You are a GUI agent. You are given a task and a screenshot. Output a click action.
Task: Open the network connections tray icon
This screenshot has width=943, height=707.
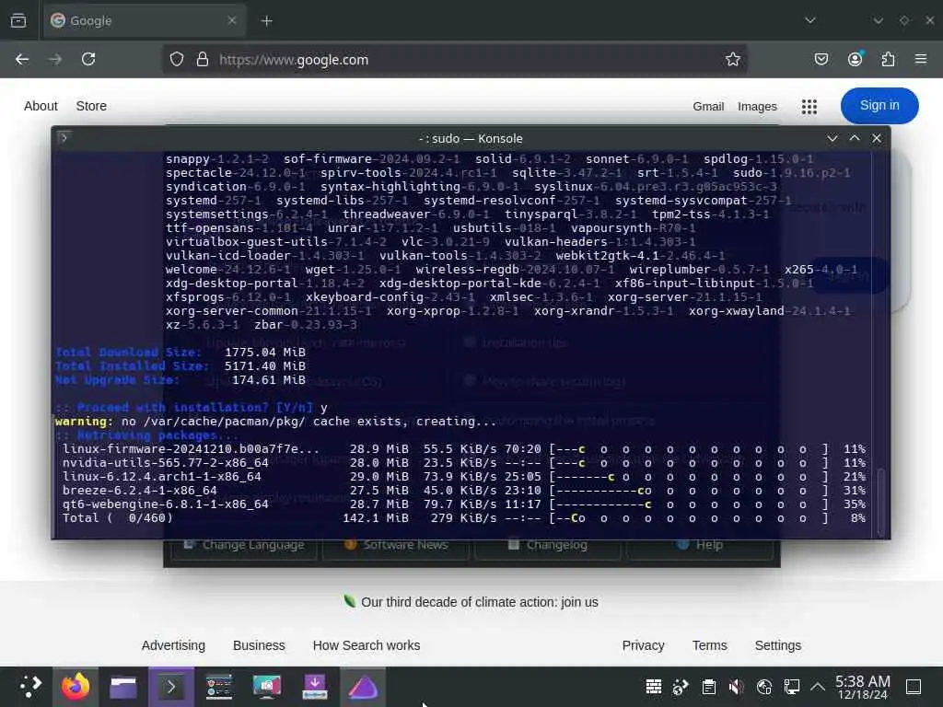tap(791, 686)
